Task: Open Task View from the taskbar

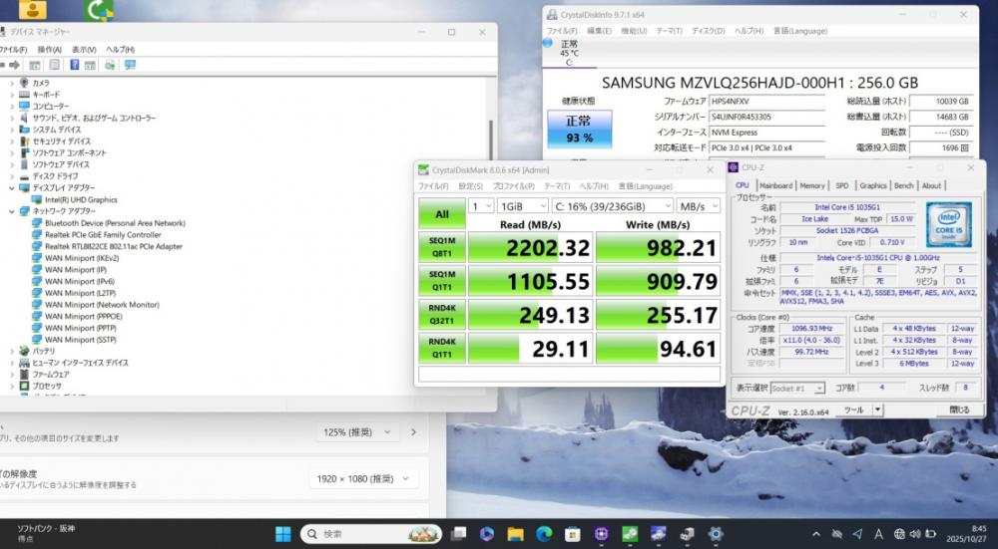Action: 458,534
